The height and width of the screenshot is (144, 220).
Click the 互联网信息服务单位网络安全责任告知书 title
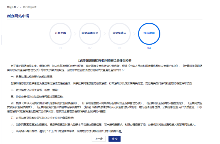[x=105, y=60]
